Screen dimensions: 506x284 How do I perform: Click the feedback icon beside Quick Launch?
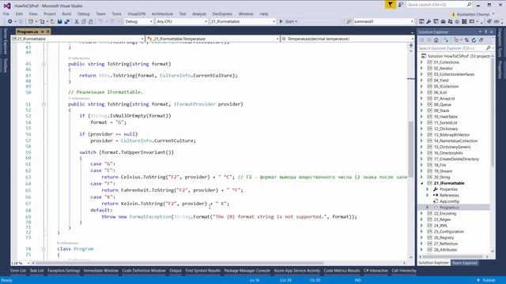(x=401, y=5)
